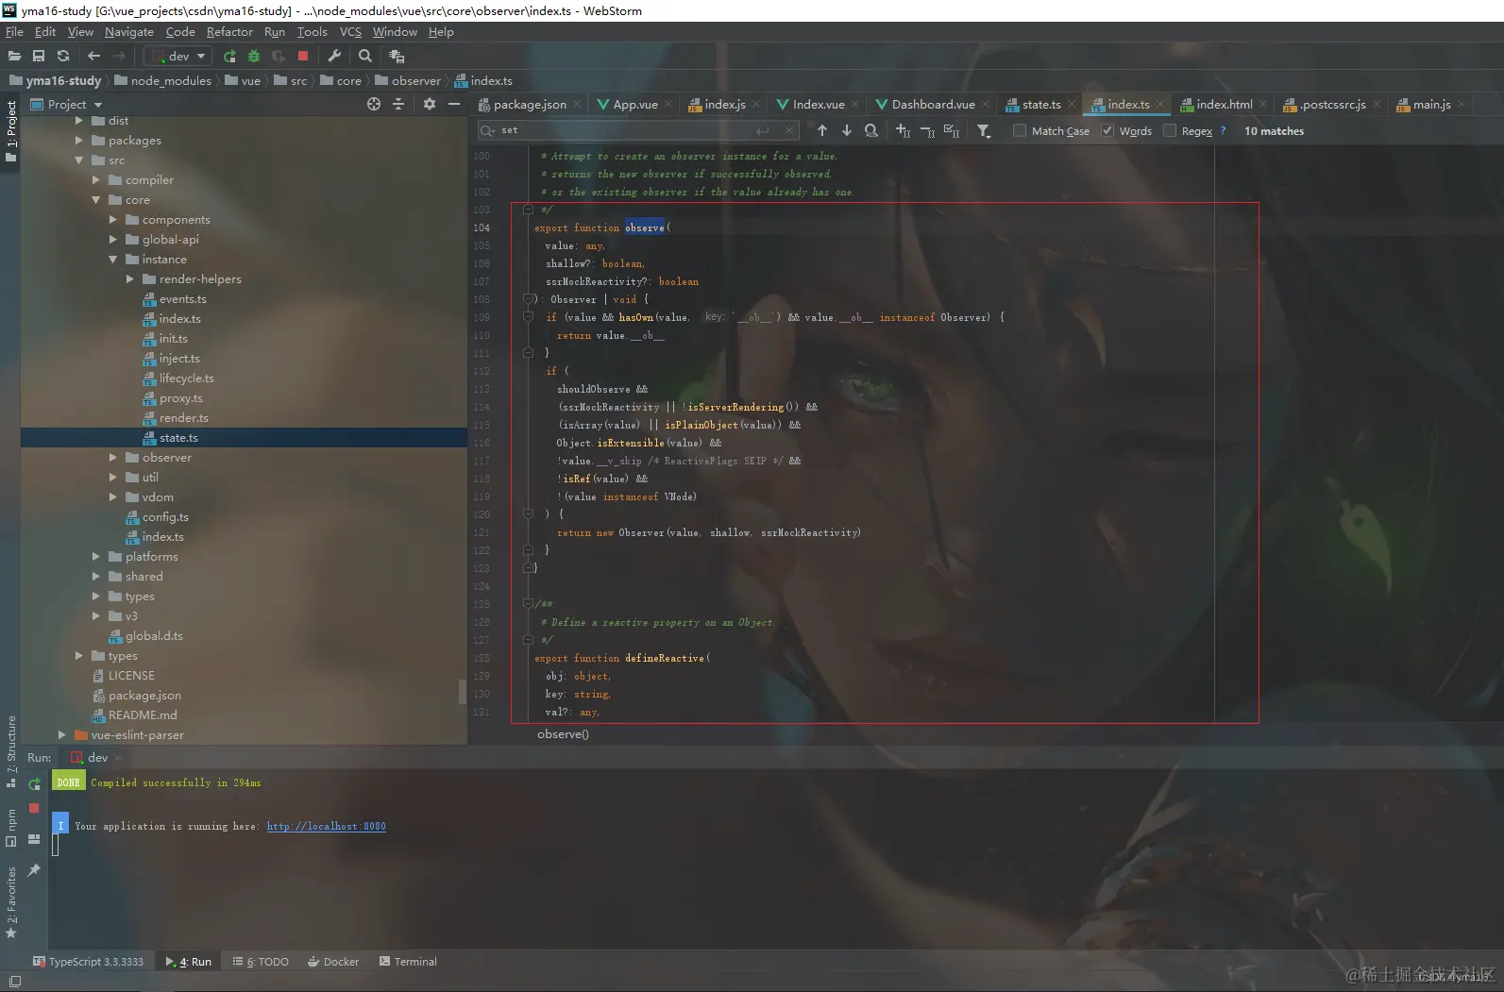
Task: Collapse the instance folder
Action: click(x=113, y=259)
